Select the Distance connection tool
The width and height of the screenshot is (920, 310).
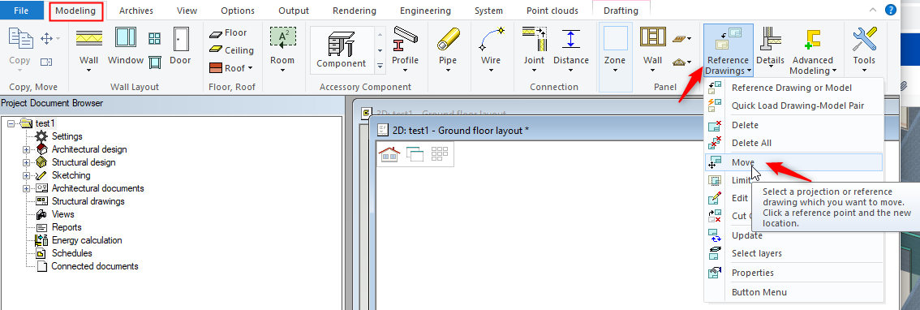[571, 39]
